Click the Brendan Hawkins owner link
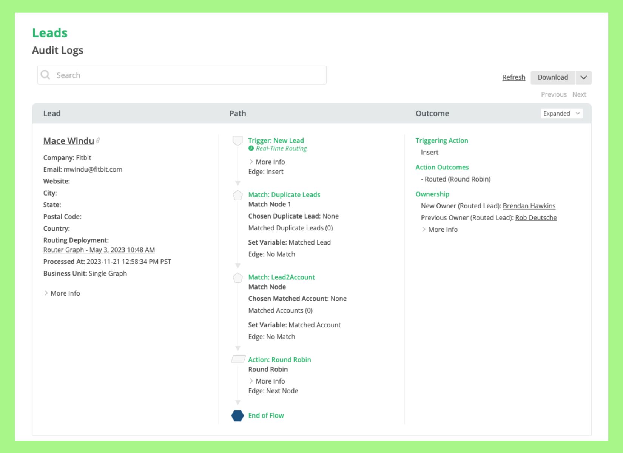Image resolution: width=623 pixels, height=453 pixels. click(x=529, y=206)
